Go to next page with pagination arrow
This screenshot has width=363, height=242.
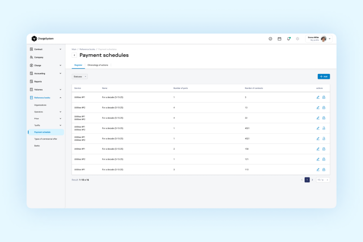pyautogui.click(x=312, y=180)
